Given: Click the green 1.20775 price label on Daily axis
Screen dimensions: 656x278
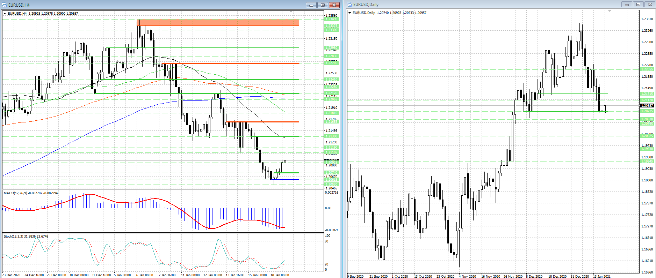Looking at the screenshot, I should pyautogui.click(x=647, y=111).
